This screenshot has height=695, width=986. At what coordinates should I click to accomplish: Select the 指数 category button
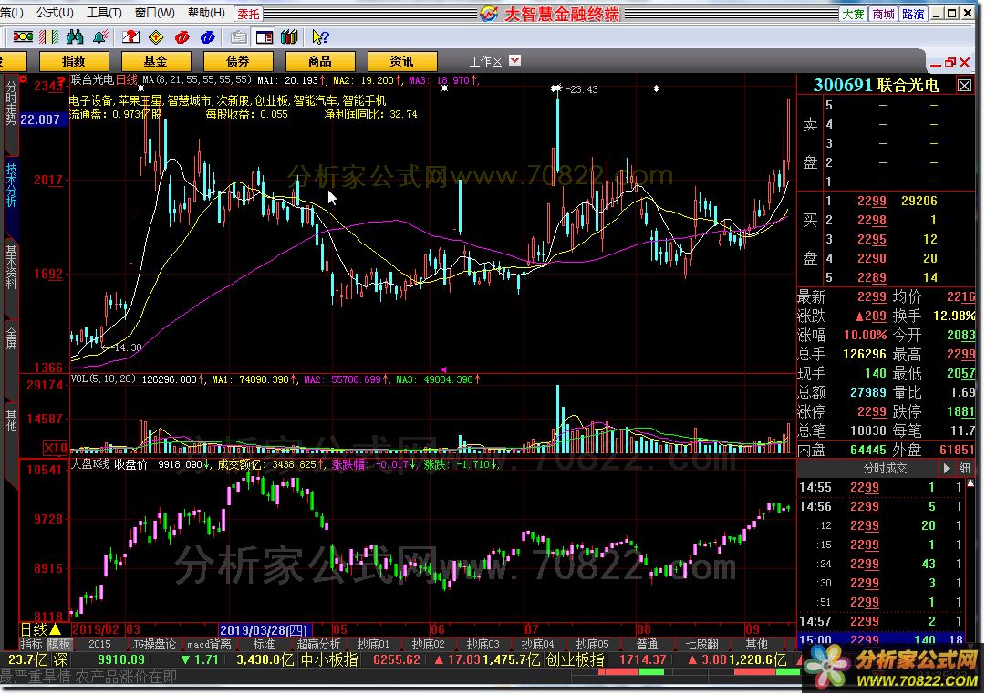(74, 61)
